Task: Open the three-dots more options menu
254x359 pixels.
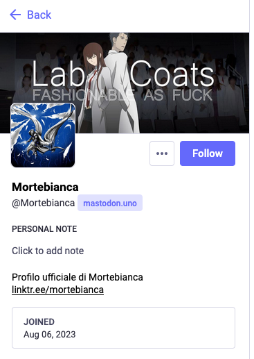Action: (x=162, y=153)
